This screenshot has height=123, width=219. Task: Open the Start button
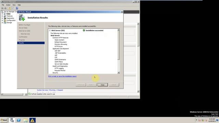click(x=4, y=120)
